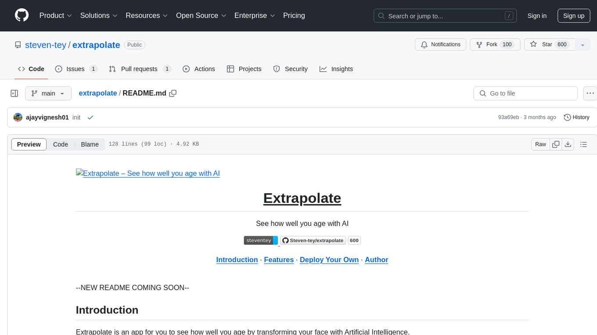This screenshot has width=597, height=335.
Task: Jump to Deploy Your Own section
Action: tap(329, 260)
